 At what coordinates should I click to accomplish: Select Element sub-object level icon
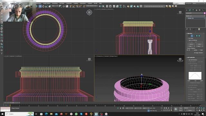(x=199, y=36)
